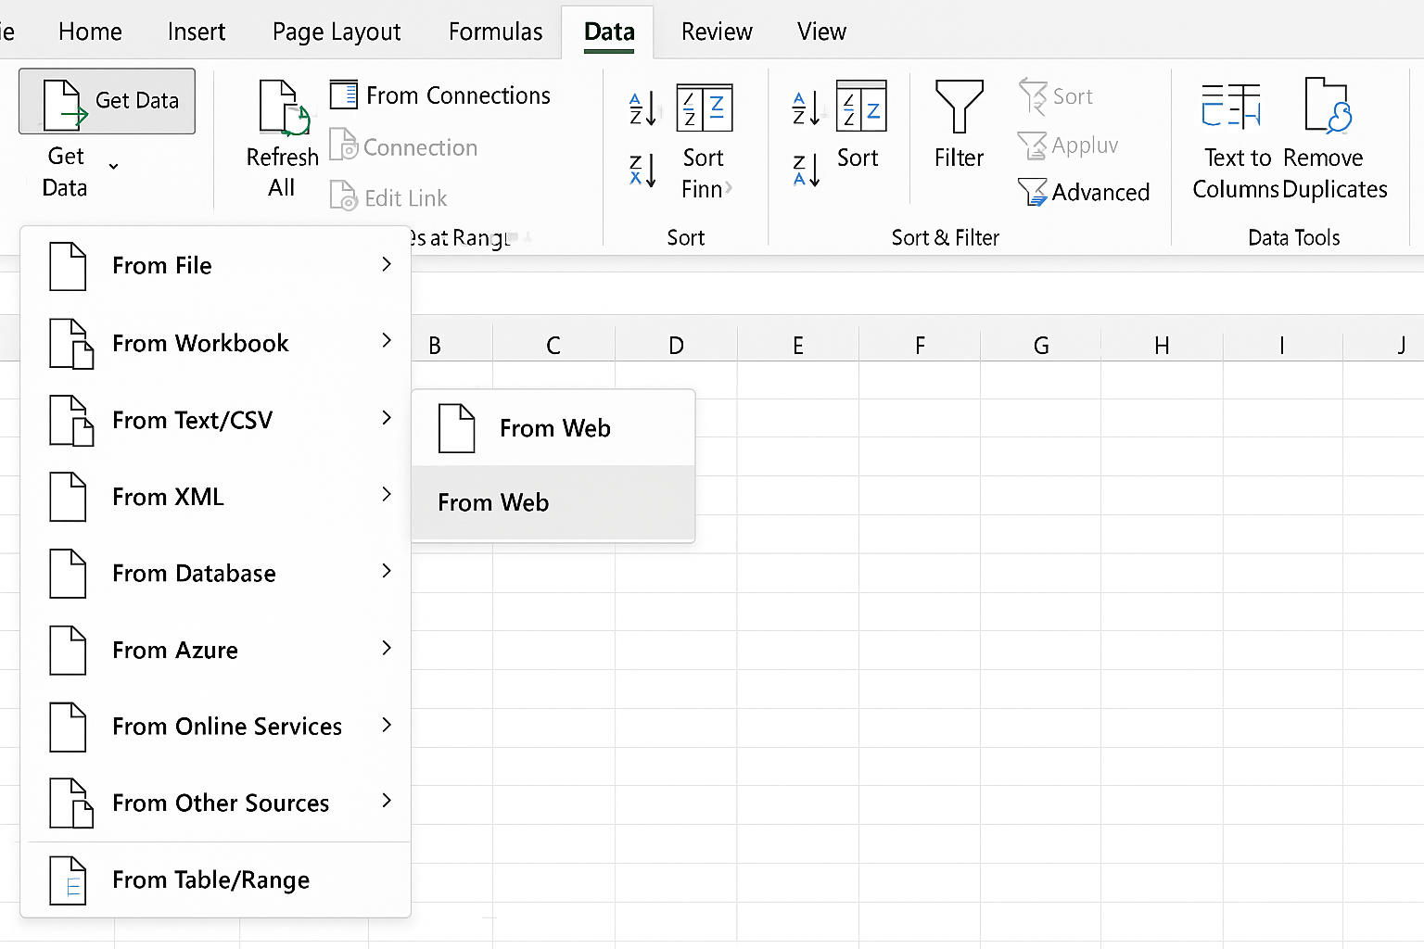Expand the From Online Services chevron
The image size is (1424, 949).
point(388,725)
